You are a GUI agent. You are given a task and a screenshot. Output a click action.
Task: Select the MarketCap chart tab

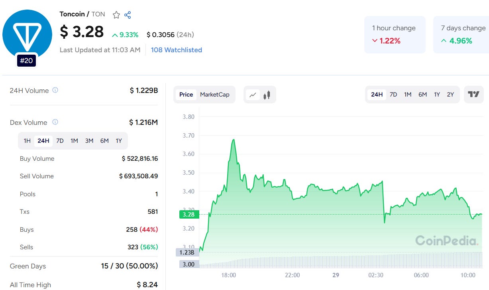coord(215,95)
